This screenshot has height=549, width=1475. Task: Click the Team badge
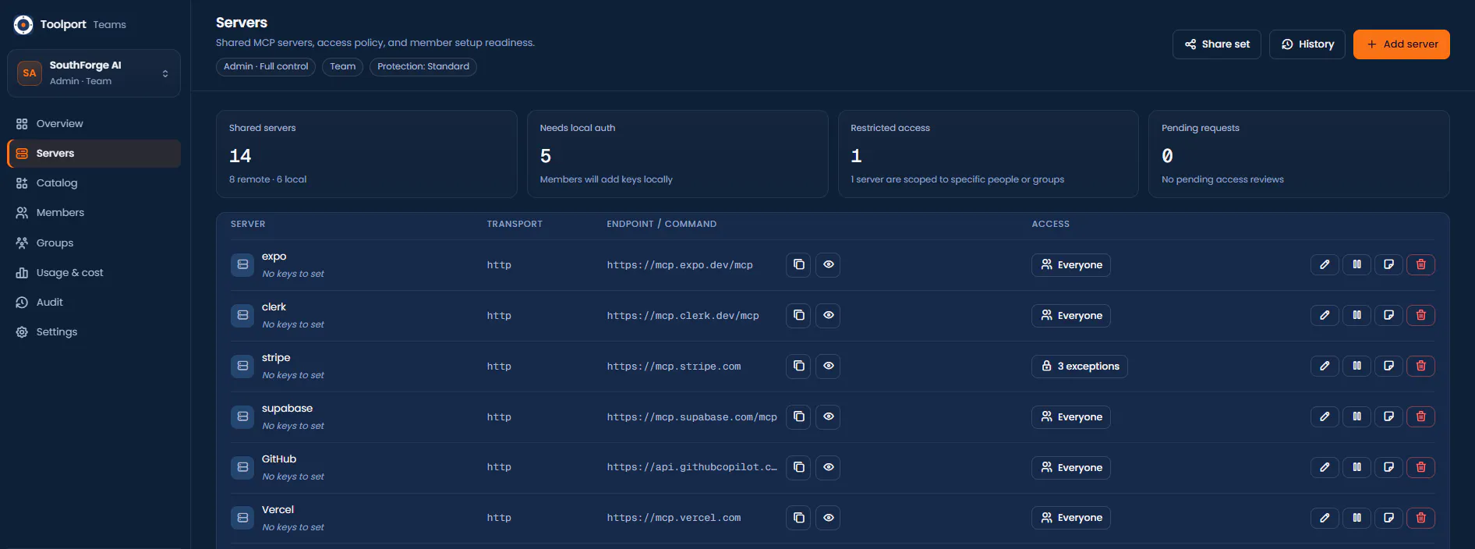coord(342,67)
